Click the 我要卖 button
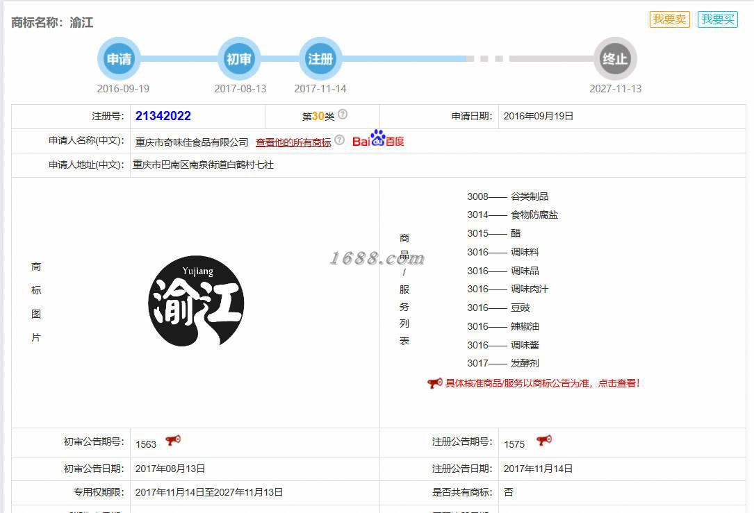754x513 pixels. pos(669,19)
